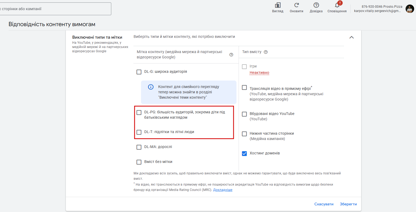The height and width of the screenshot is (212, 416).
Task: Tick the DL-T: підлітки та літні люди checkbox
Action: [139, 132]
